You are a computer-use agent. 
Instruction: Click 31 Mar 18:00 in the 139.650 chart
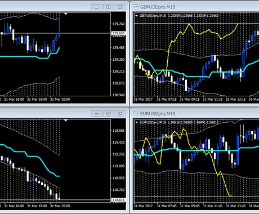coord(37,99)
